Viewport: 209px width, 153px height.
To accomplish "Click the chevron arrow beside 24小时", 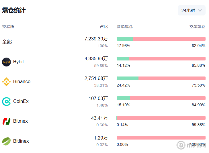I will point(200,10).
